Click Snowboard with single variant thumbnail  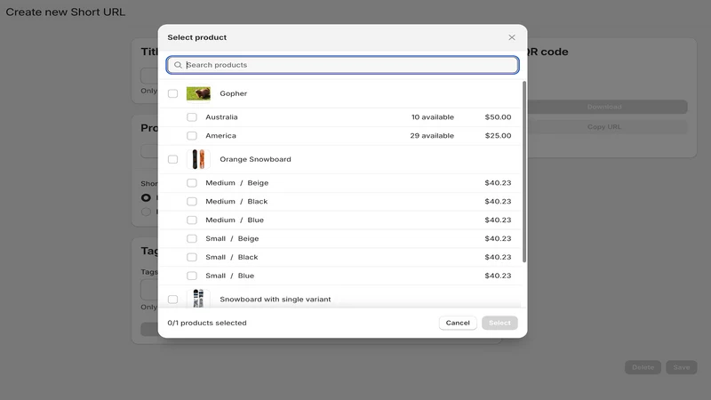(x=198, y=299)
